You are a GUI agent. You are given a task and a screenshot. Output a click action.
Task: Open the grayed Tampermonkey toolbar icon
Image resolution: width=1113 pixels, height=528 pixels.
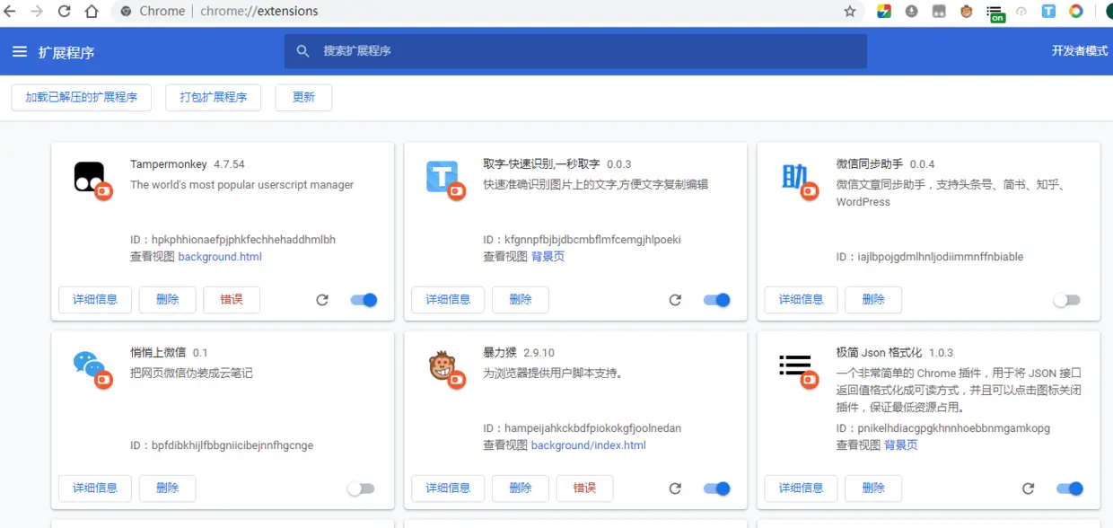coord(939,12)
